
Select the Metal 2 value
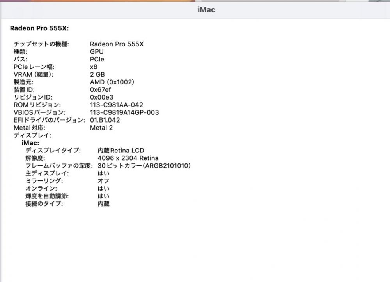point(101,128)
